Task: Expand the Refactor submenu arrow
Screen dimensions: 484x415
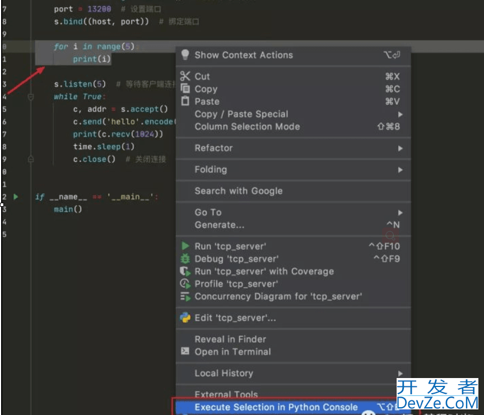Action: point(401,148)
